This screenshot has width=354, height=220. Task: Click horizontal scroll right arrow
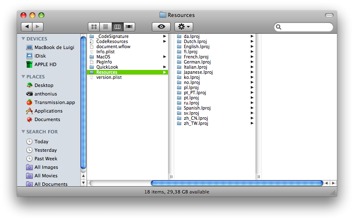pyautogui.click(x=333, y=183)
